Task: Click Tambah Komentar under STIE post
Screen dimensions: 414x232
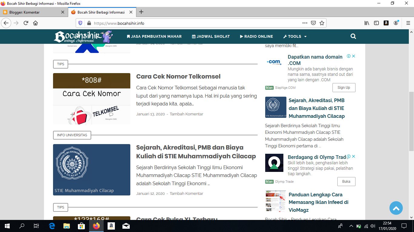Action: click(x=186, y=193)
